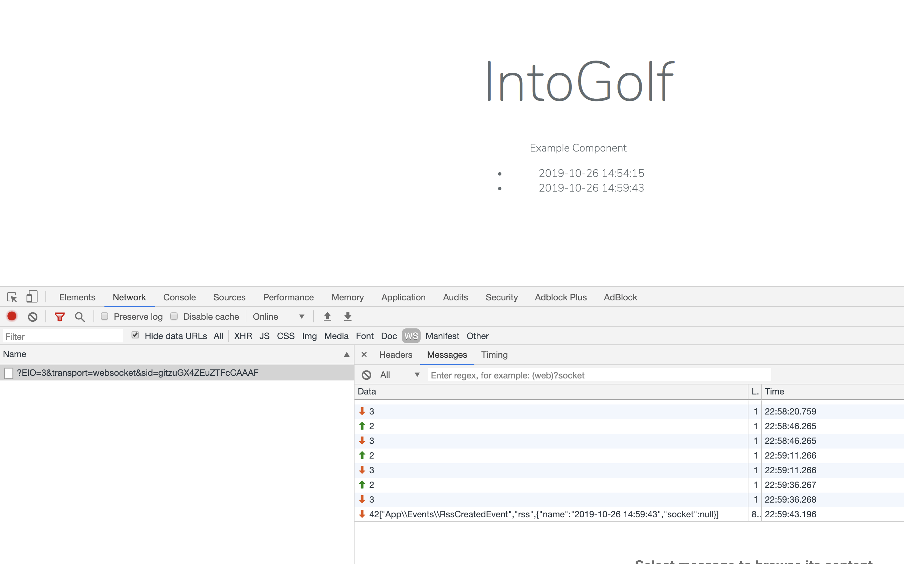Enable the Disable cache checkbox
The height and width of the screenshot is (564, 904).
click(x=174, y=316)
